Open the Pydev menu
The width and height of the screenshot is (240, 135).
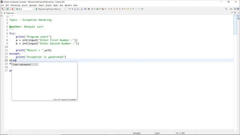[56, 5]
